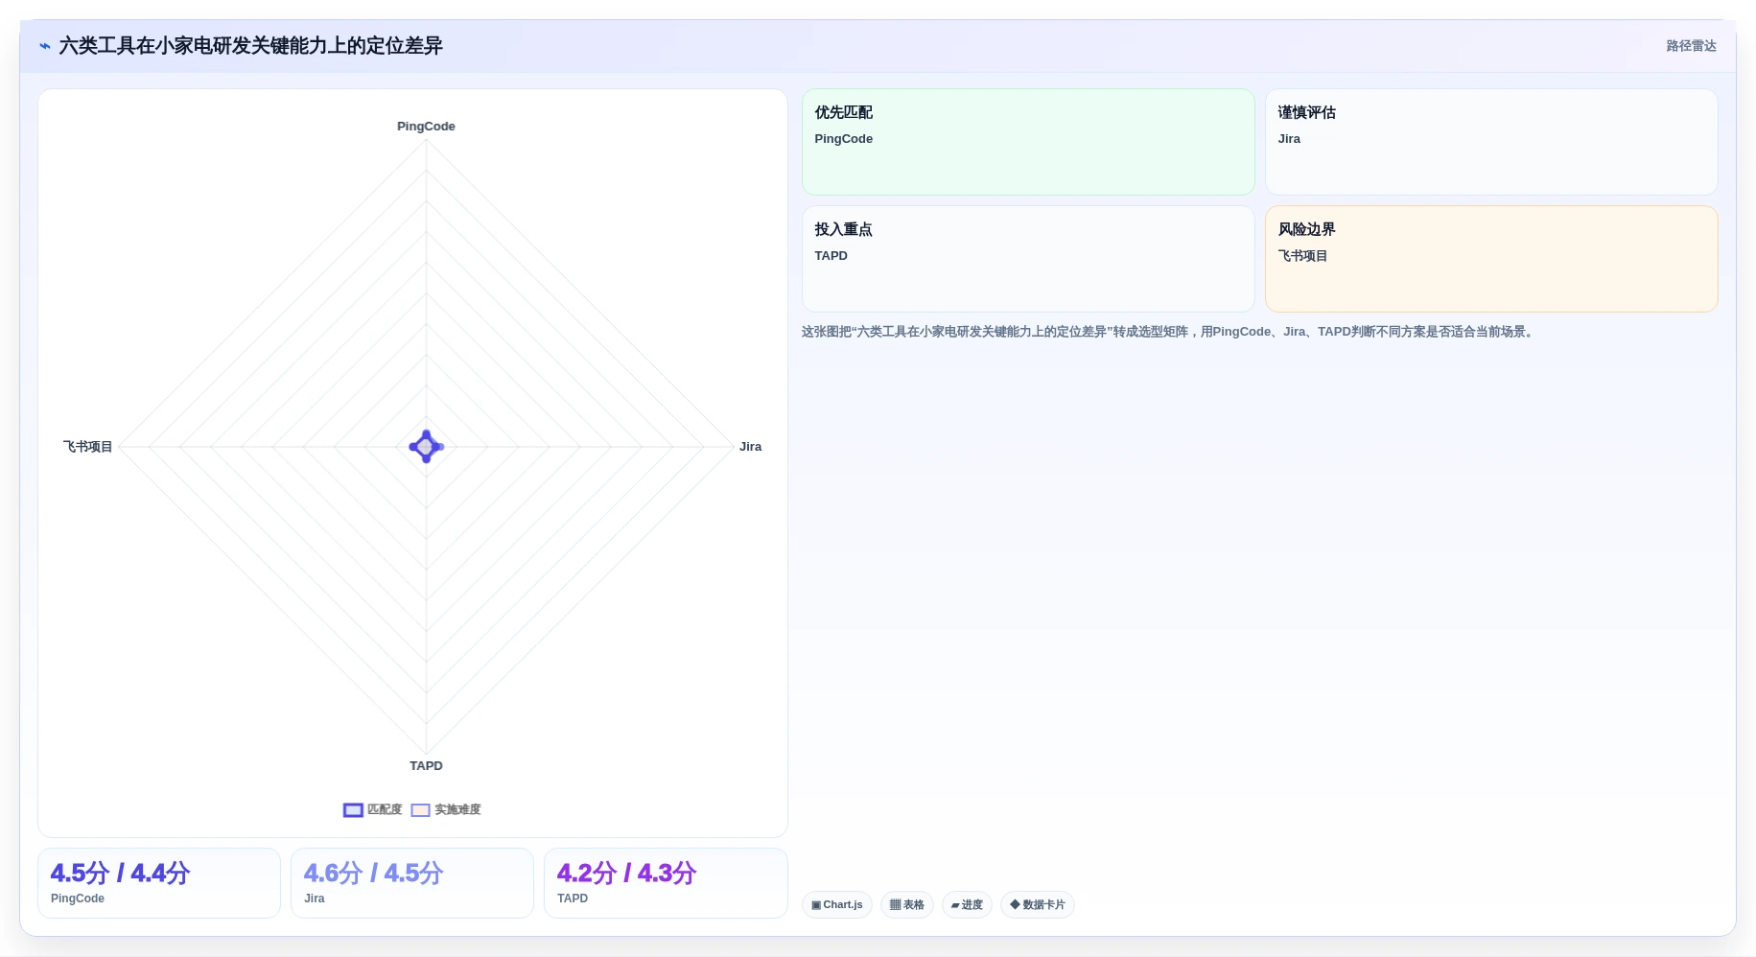Toggle the 匹配度 legend dataset

(373, 810)
